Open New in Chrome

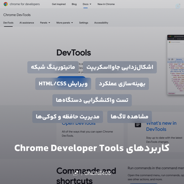pos(106,4)
